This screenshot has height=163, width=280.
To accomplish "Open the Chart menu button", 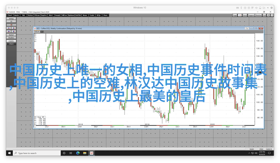I will click(x=10, y=15).
